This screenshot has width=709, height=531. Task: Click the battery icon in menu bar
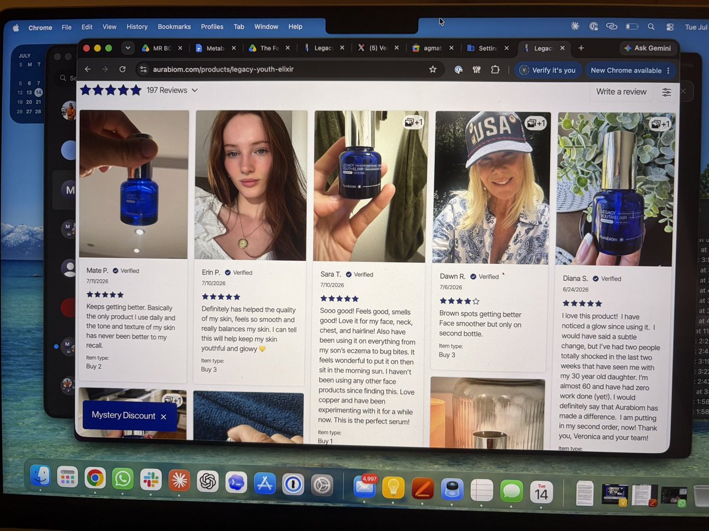[632, 27]
